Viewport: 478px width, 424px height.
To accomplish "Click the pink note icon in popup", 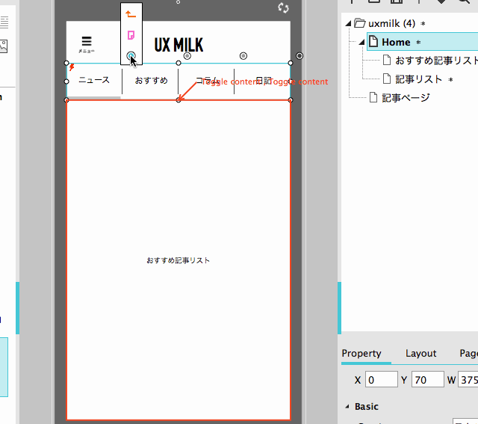I will [x=131, y=34].
